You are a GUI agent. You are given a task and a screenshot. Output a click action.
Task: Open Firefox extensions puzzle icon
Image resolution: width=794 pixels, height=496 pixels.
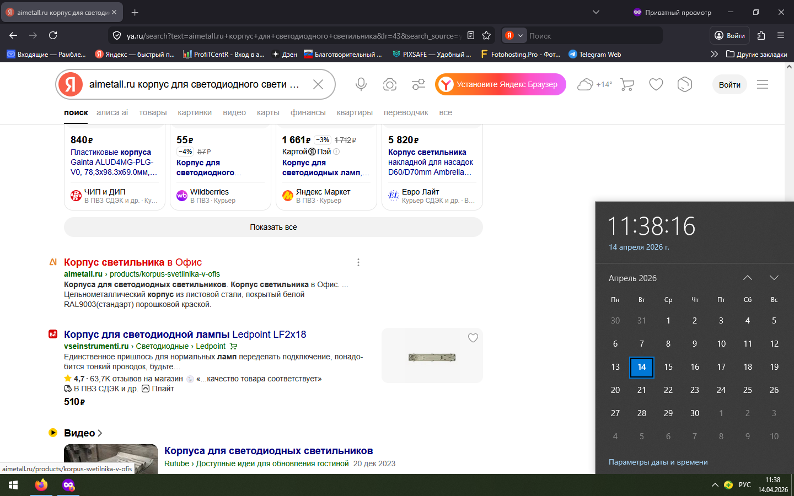761,35
